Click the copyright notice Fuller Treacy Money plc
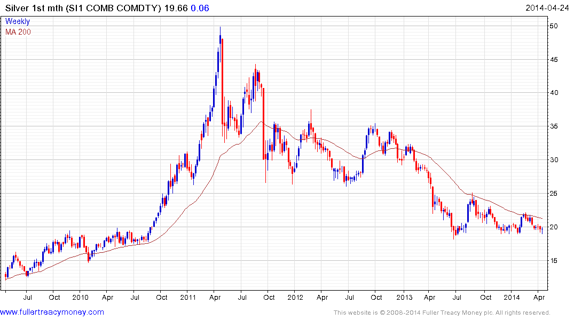This screenshot has height=320, width=574. coord(442,313)
